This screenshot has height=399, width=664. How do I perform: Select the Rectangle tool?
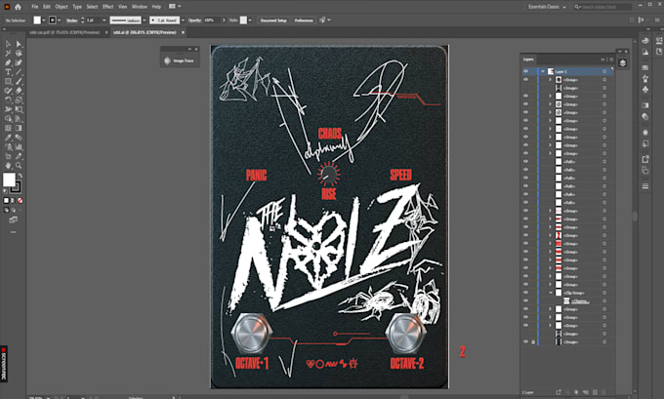pos(8,81)
